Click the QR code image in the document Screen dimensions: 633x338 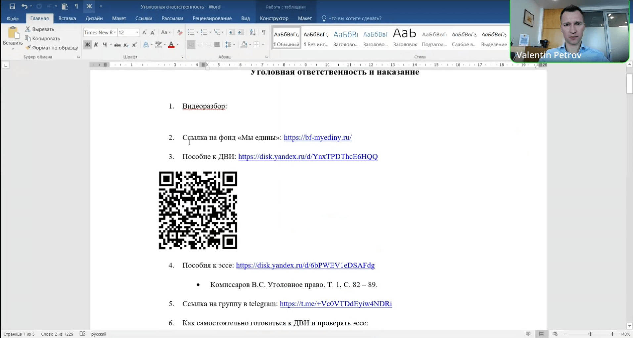pos(198,210)
